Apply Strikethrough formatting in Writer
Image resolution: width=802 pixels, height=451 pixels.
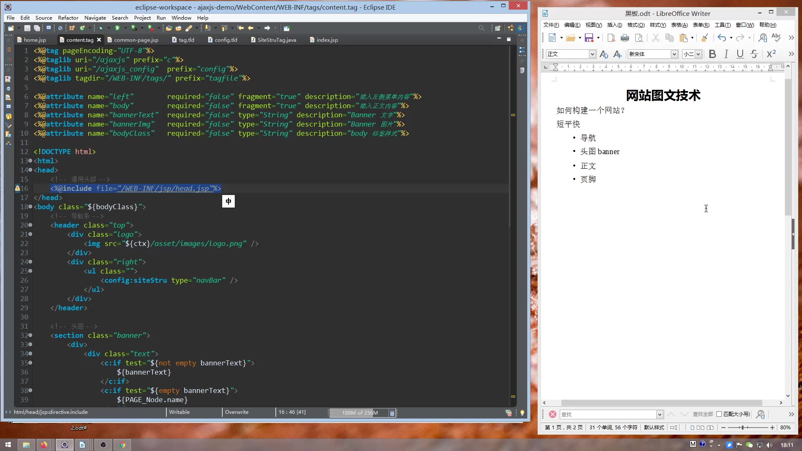tap(754, 54)
